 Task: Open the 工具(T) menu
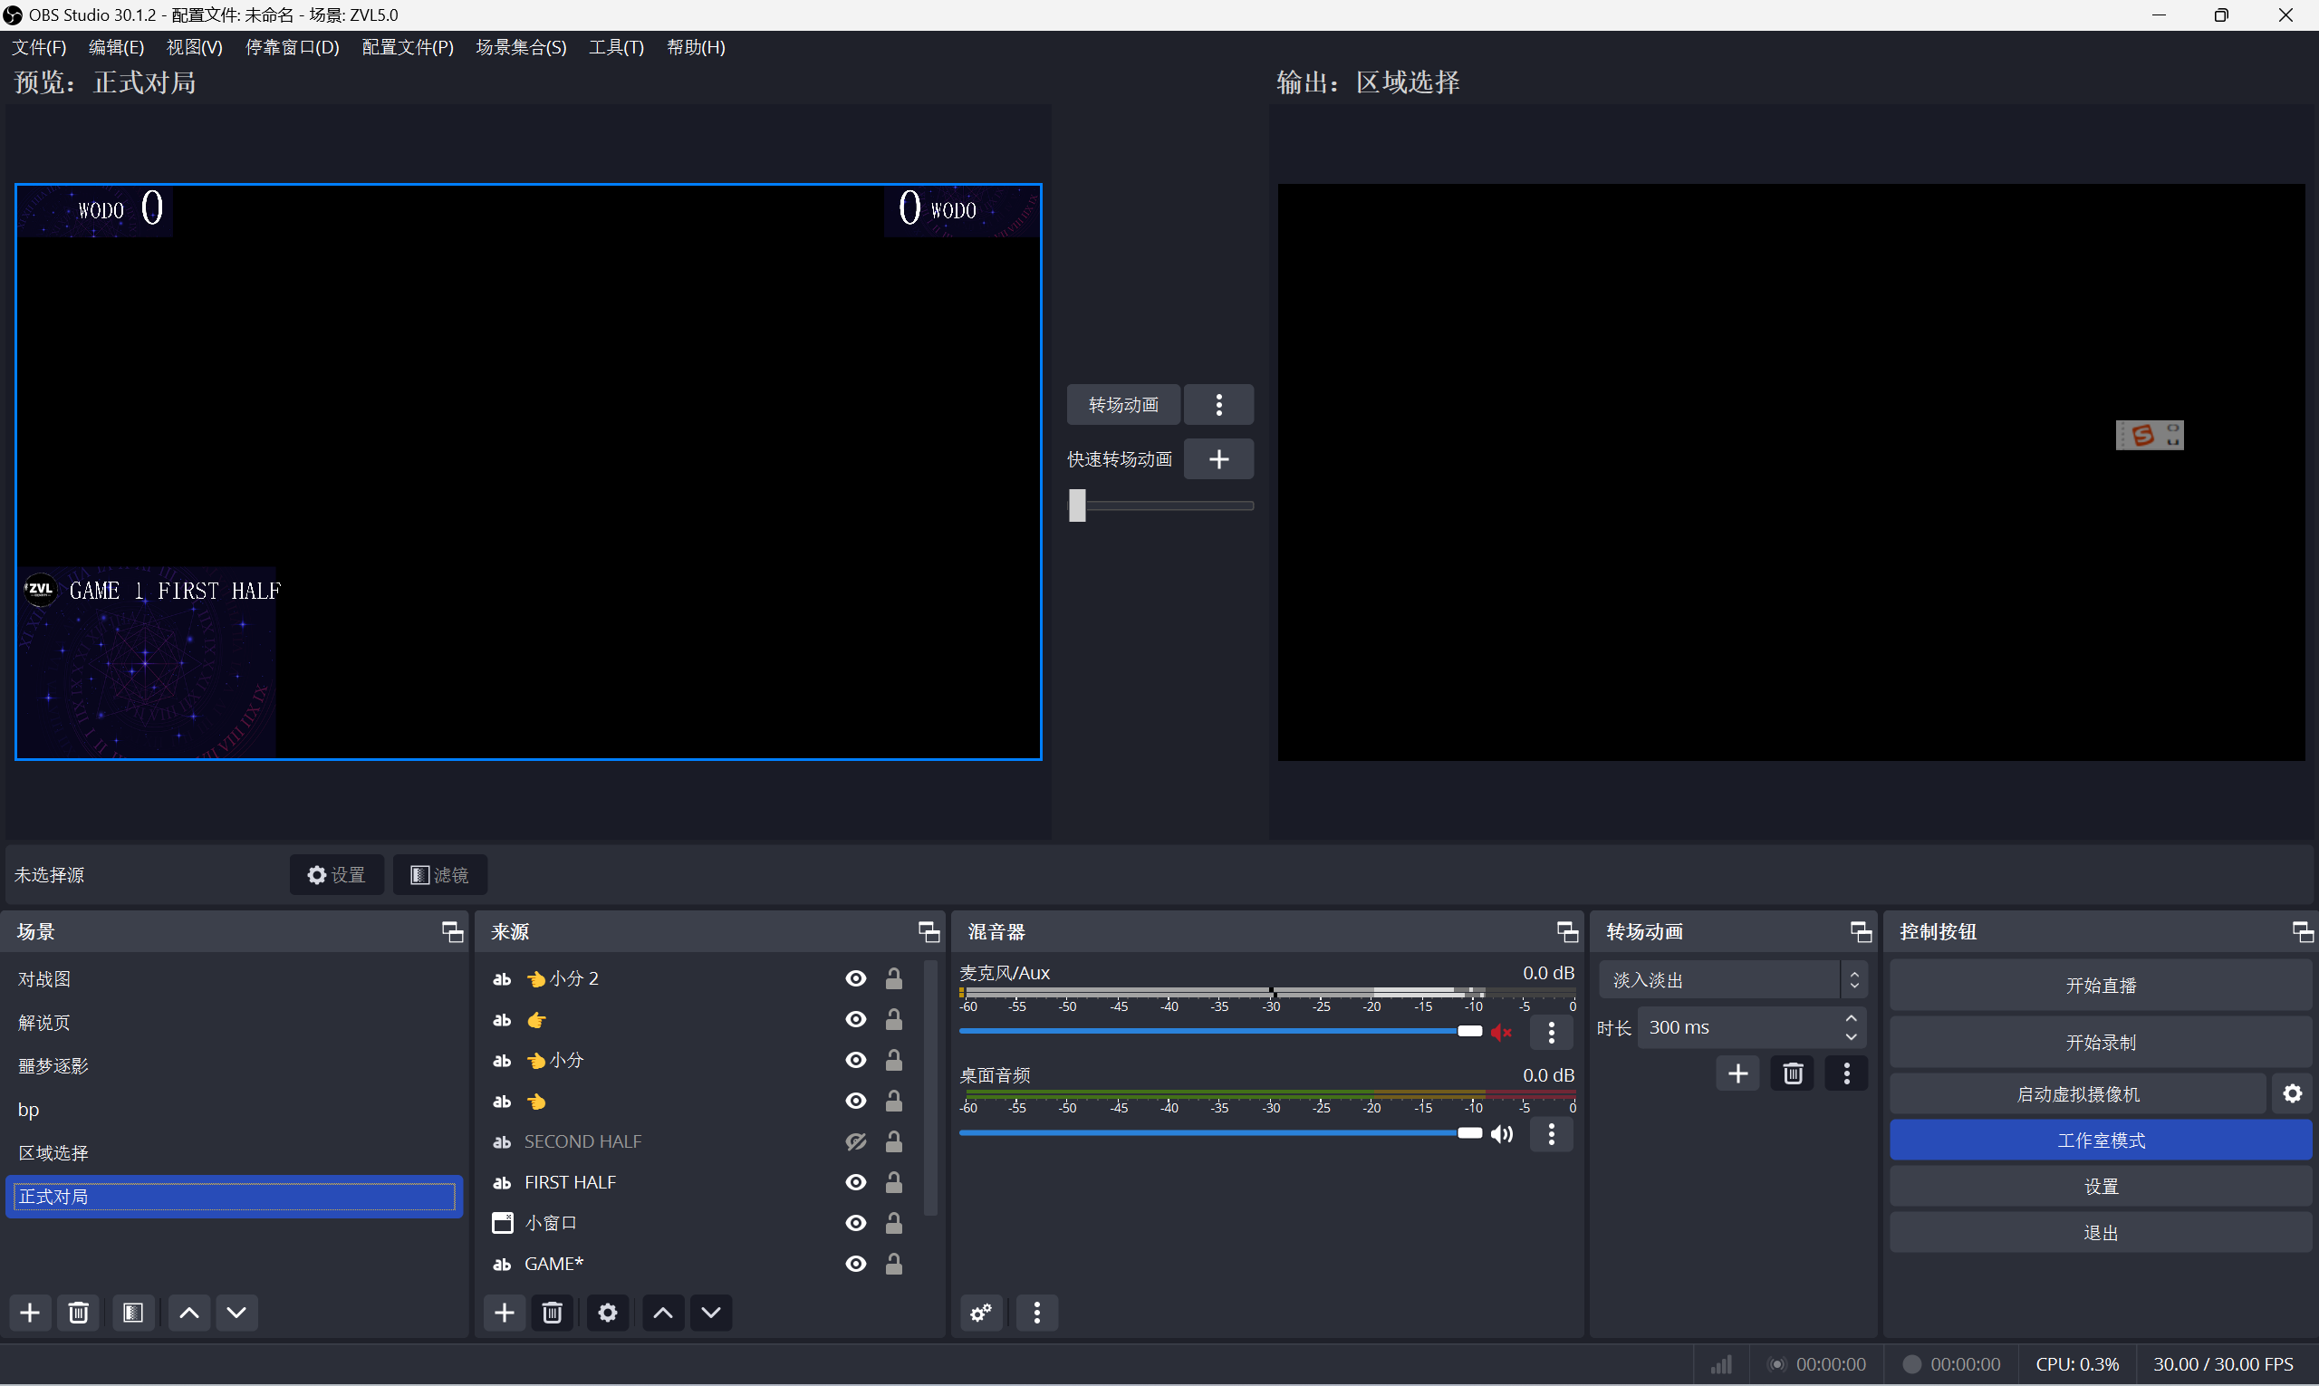[x=615, y=47]
